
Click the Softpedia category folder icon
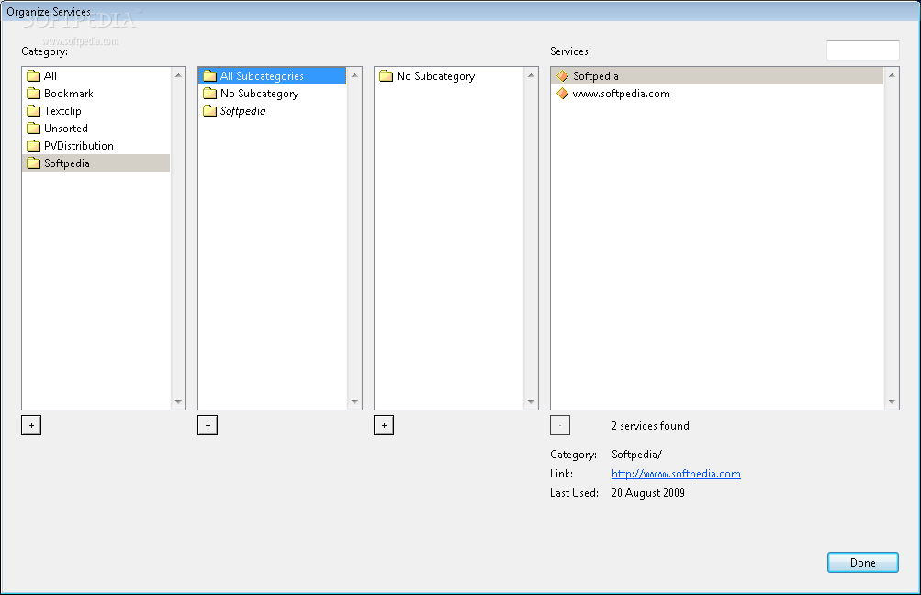pyautogui.click(x=33, y=163)
